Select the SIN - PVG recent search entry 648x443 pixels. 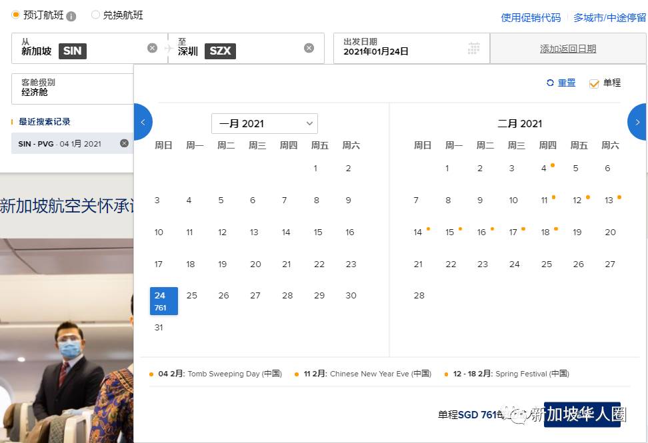click(x=60, y=143)
